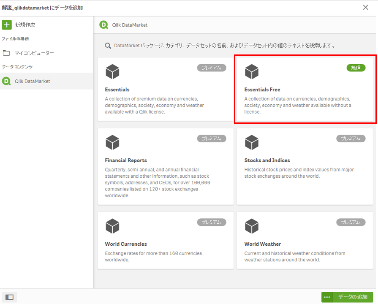This screenshot has height=304, width=378.
Task: Click the Essentials Free cube icon
Action: pos(252,72)
